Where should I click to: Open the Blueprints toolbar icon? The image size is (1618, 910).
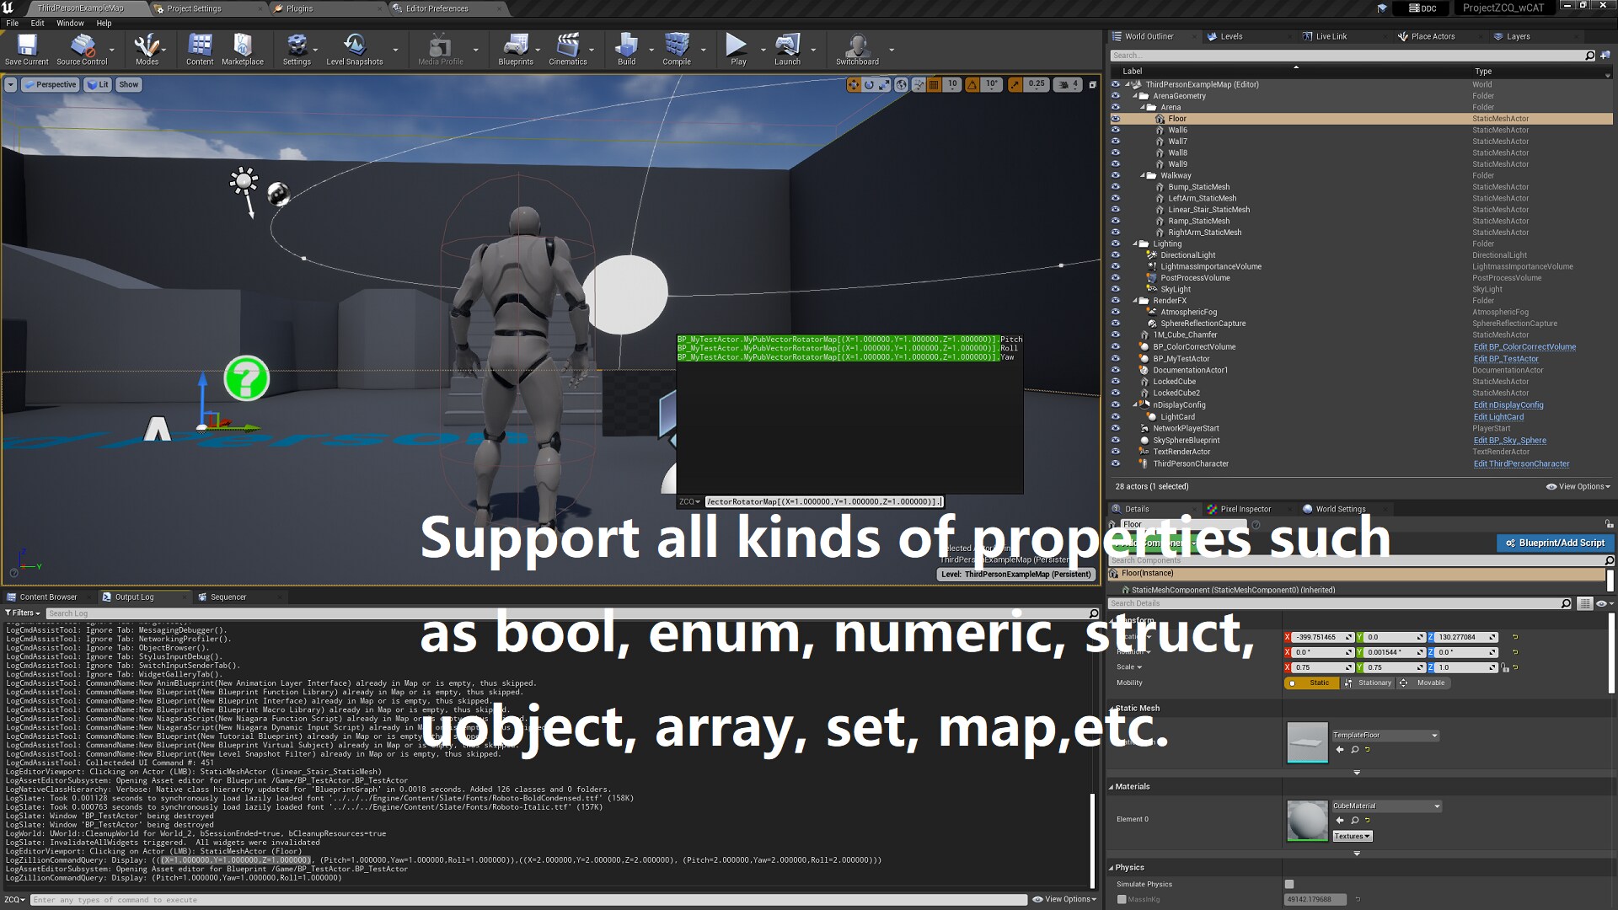(x=516, y=46)
